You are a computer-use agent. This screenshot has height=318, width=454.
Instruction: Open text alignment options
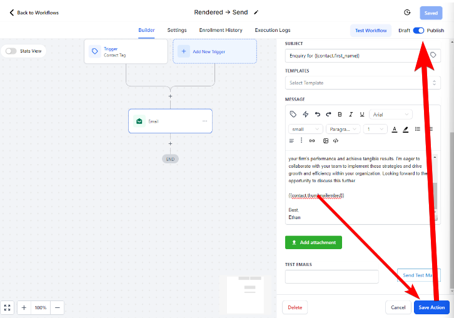(291, 141)
